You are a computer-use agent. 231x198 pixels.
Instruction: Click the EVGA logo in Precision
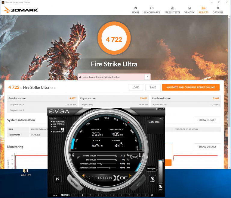pyautogui.click(x=59, y=111)
